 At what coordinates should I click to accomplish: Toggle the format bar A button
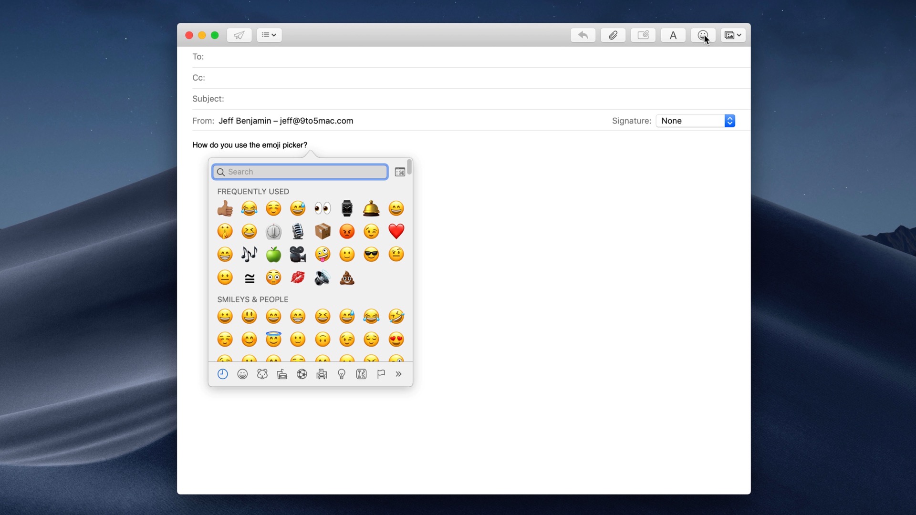point(673,35)
